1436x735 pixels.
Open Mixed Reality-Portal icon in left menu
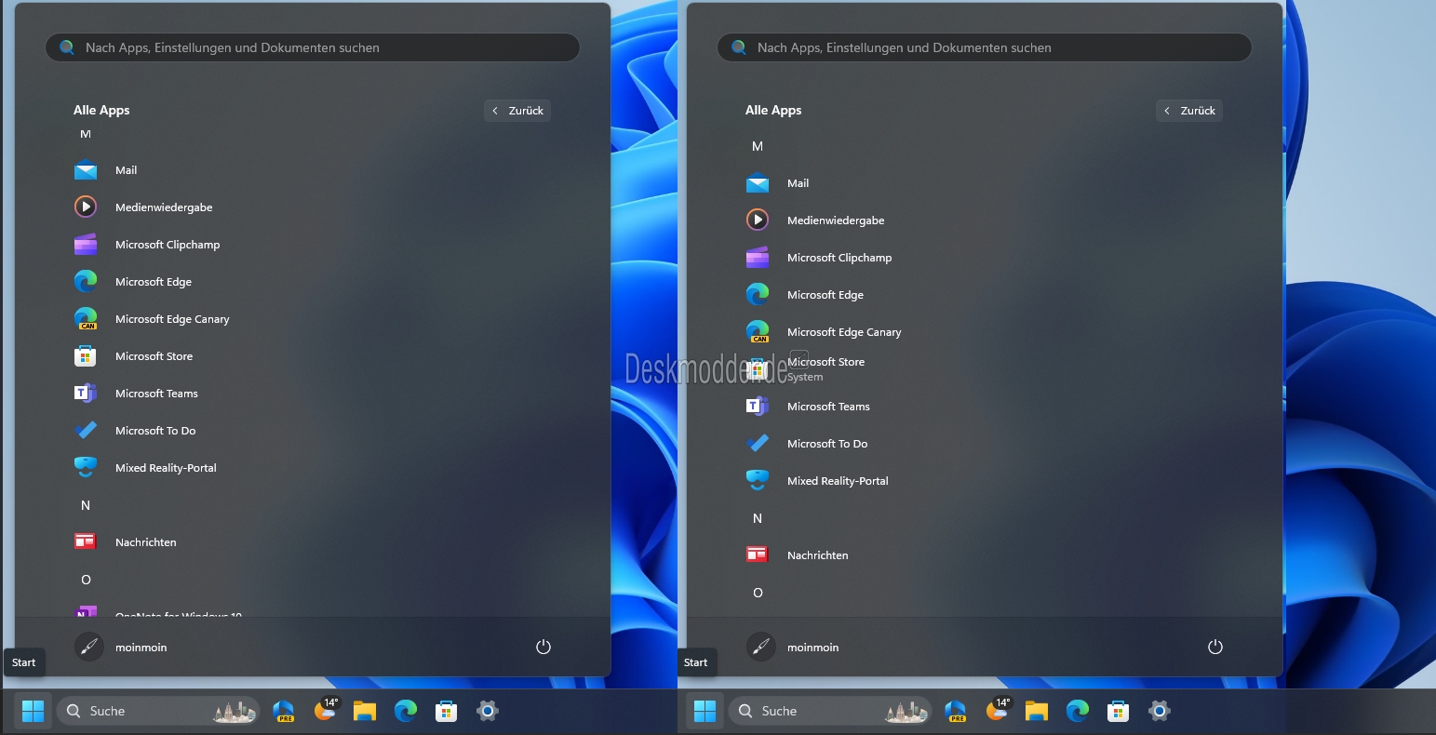point(86,468)
